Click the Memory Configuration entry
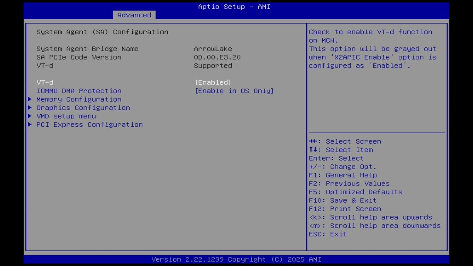The width and height of the screenshot is (473, 266). click(79, 99)
